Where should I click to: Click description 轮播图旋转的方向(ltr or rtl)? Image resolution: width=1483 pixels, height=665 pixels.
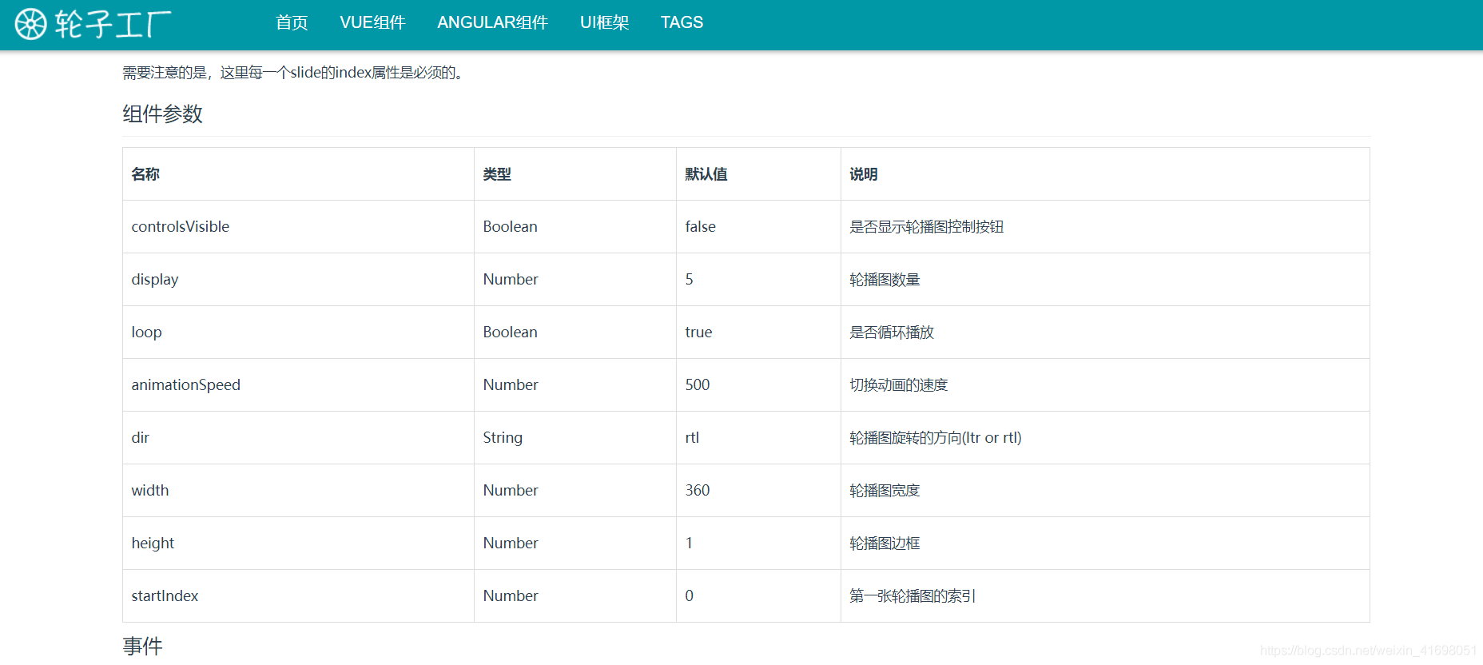936,438
